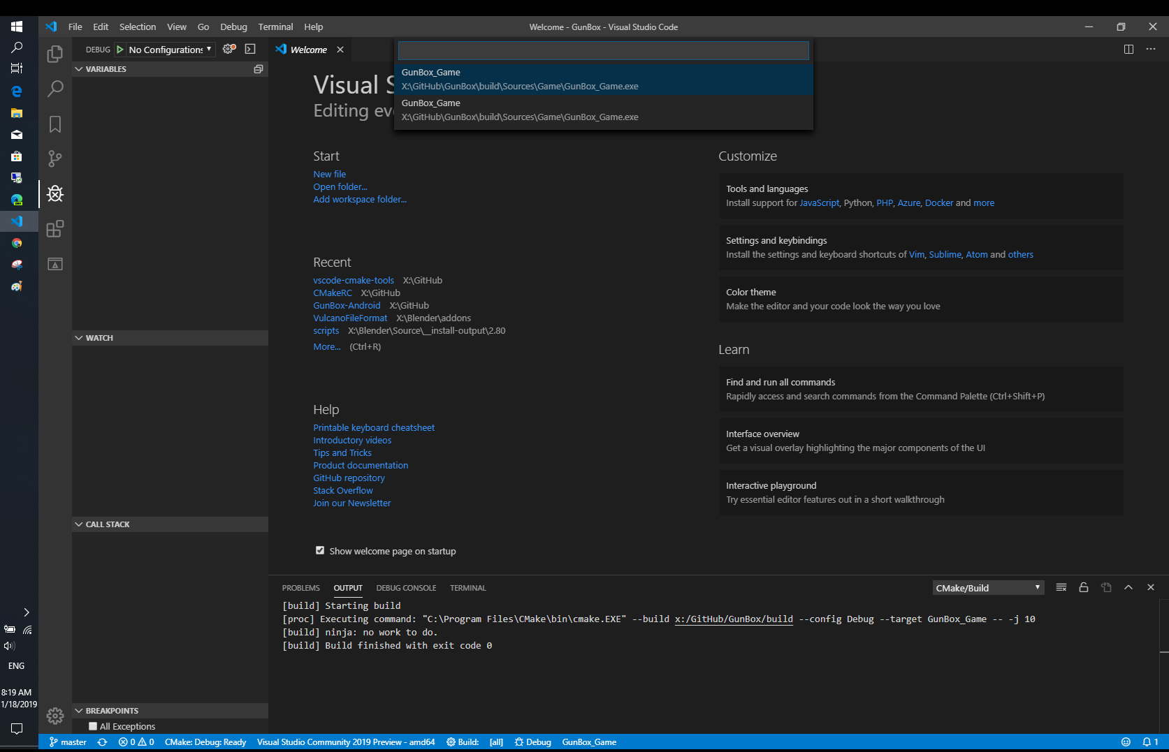Click the Open folder link under Start
Viewport: 1169px width, 752px height.
340,186
